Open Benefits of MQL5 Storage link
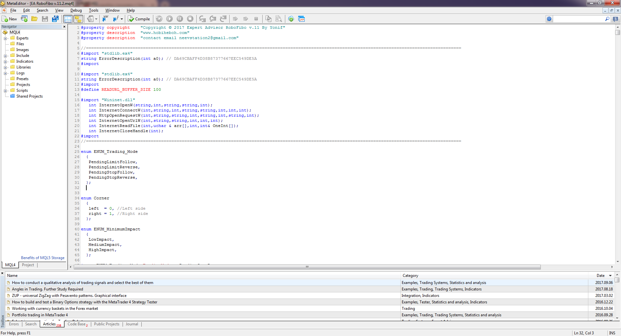621x336 pixels. coord(43,258)
